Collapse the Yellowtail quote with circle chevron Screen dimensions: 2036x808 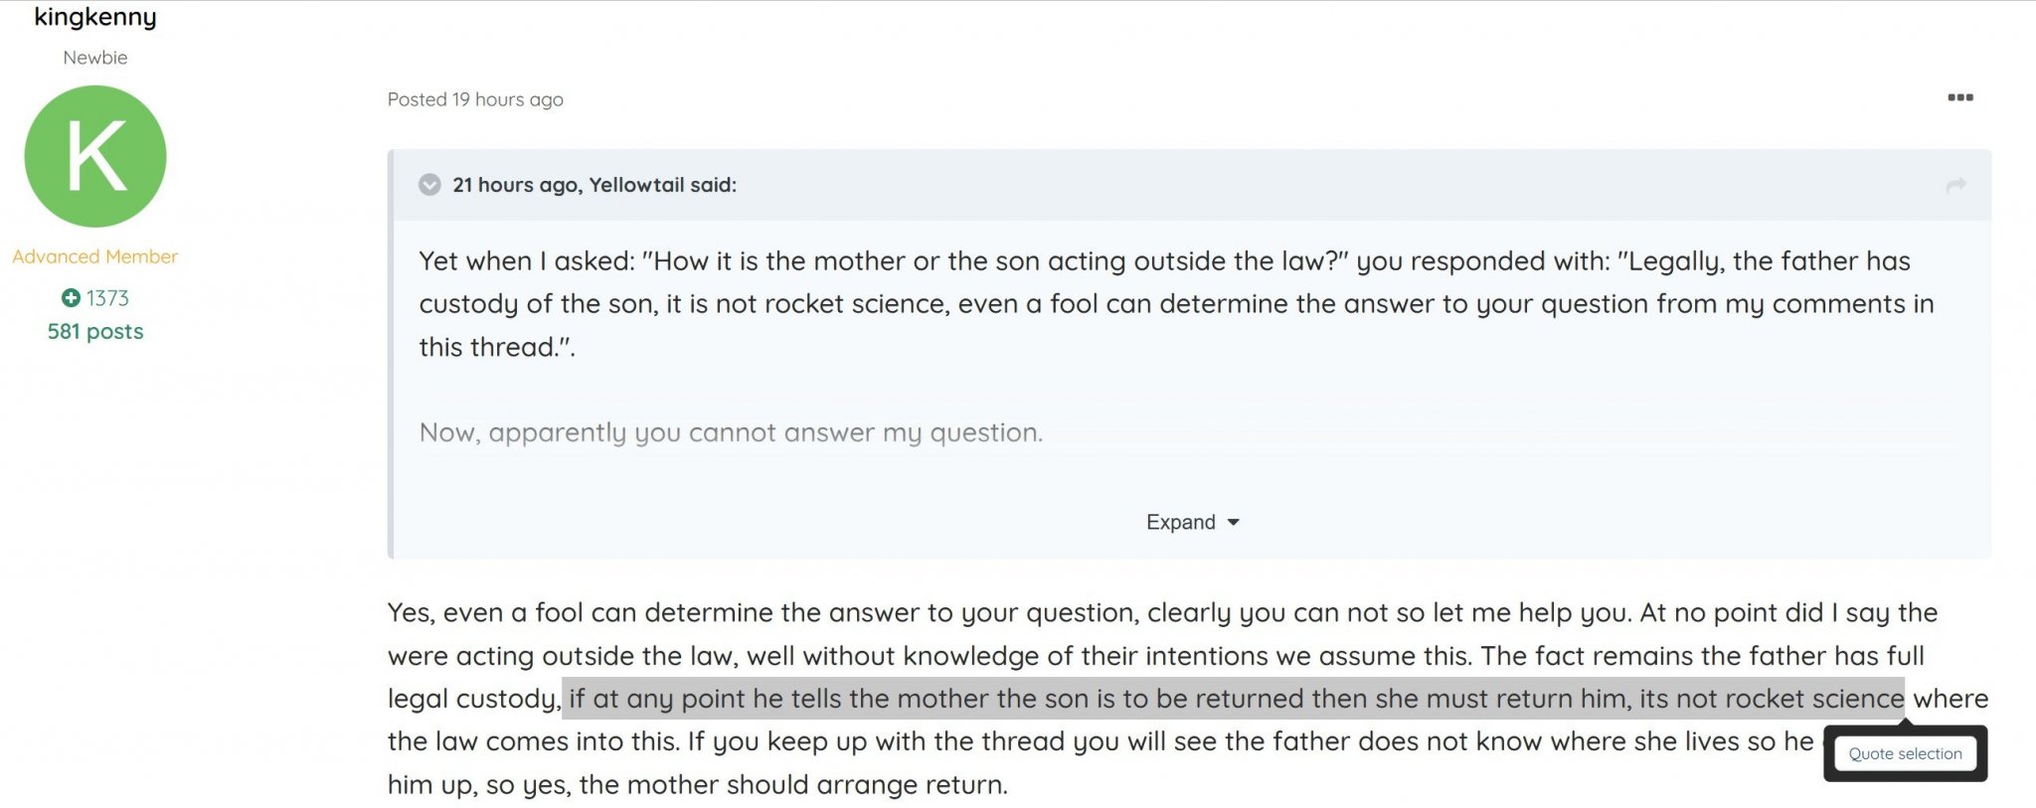point(429,185)
